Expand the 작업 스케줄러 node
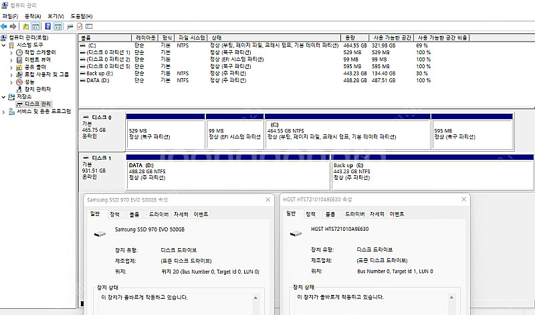The width and height of the screenshot is (535, 315). click(x=11, y=53)
